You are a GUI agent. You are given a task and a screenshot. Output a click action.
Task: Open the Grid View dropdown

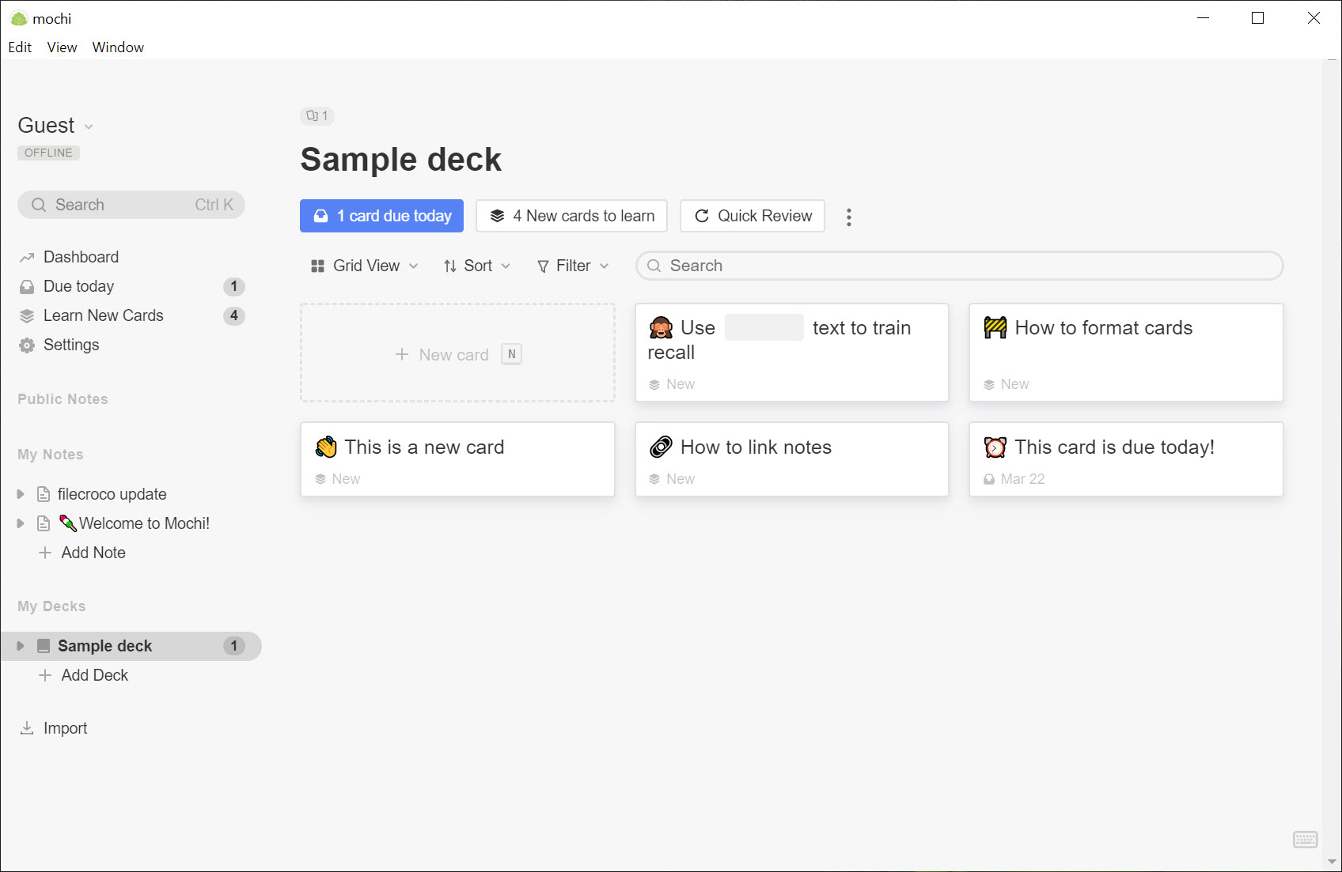click(x=364, y=266)
